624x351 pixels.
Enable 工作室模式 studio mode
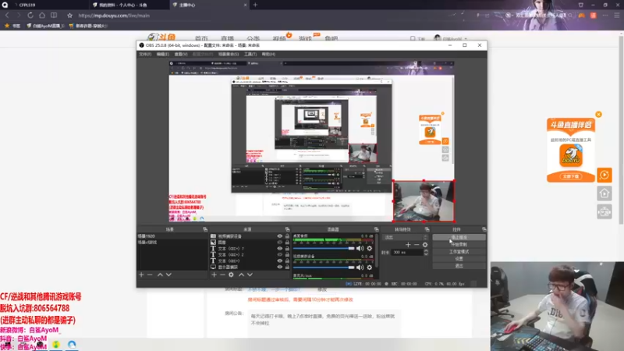pyautogui.click(x=459, y=251)
